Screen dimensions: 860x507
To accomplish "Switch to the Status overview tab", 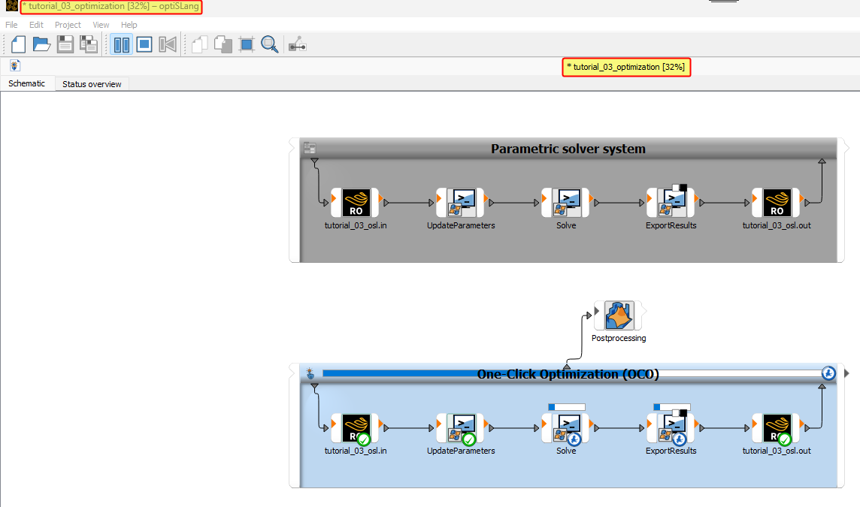I will click(92, 84).
